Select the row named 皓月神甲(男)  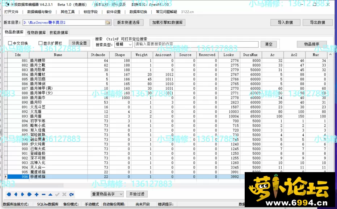tap(165, 89)
